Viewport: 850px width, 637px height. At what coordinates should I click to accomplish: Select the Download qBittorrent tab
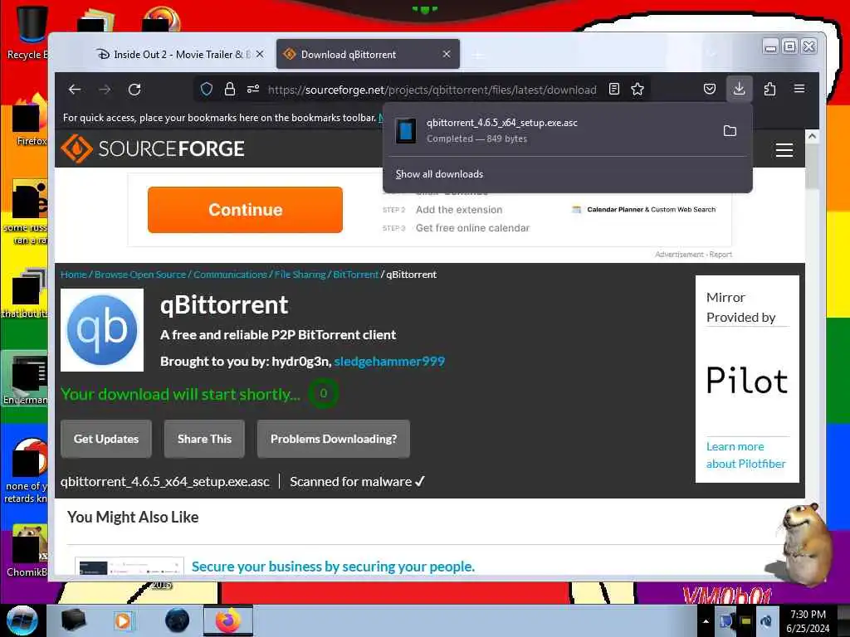click(x=368, y=54)
